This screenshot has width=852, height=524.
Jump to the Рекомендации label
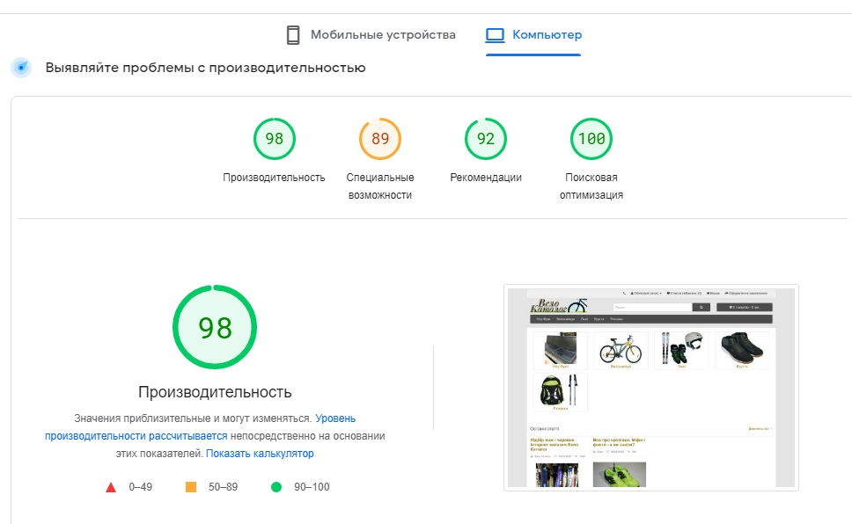[486, 178]
